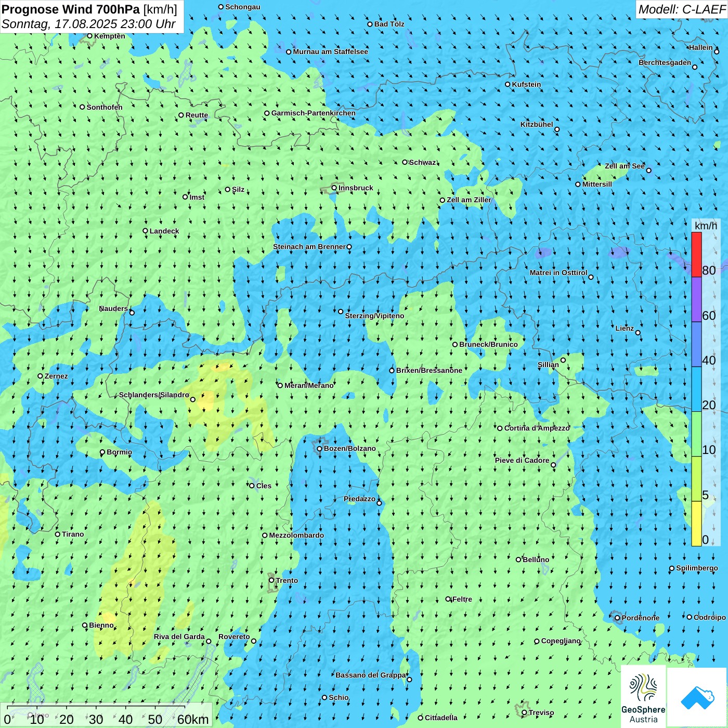The image size is (728, 728).
Task: Click the Garmisch-Partenkirchen label
Action: (x=313, y=113)
